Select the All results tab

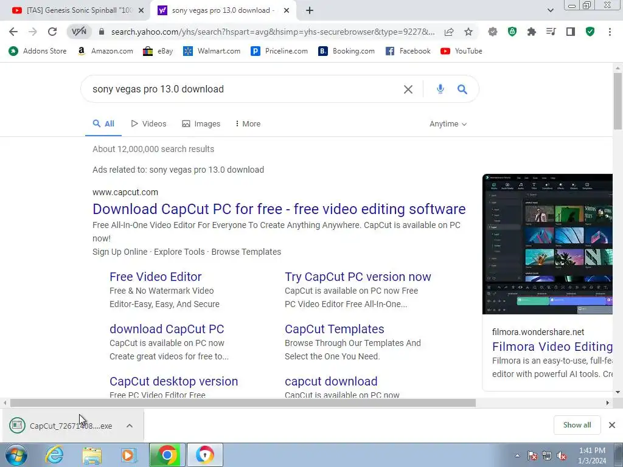(x=103, y=124)
